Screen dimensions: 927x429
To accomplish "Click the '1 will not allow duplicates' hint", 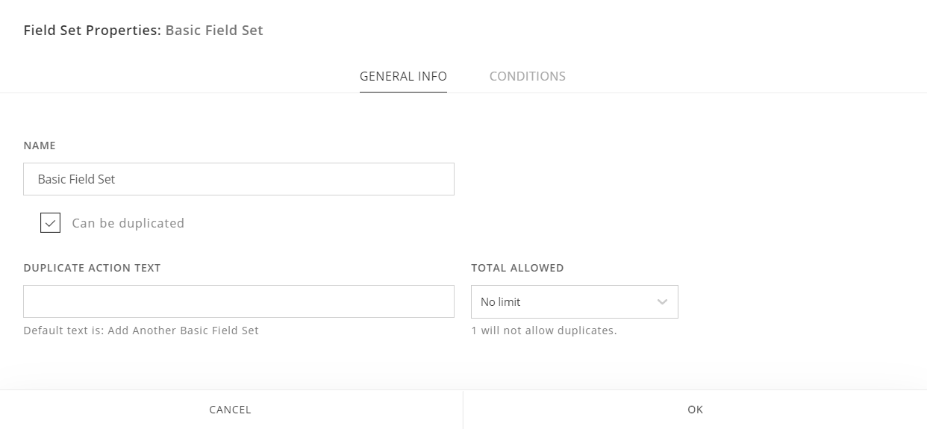I will pos(544,331).
